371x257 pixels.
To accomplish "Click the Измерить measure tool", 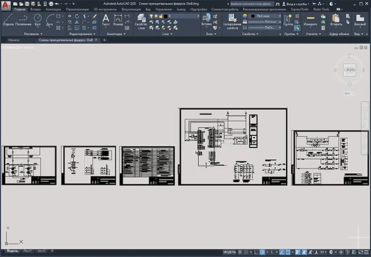I will 310,19.
